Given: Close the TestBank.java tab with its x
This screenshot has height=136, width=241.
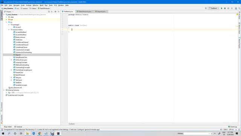Looking at the screenshot, I should click(74, 12).
